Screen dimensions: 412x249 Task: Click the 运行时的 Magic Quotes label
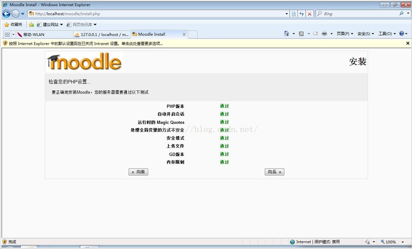click(x=161, y=122)
